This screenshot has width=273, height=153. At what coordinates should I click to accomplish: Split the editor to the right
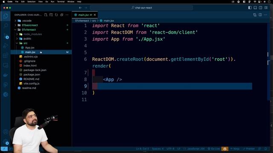click(x=260, y=15)
